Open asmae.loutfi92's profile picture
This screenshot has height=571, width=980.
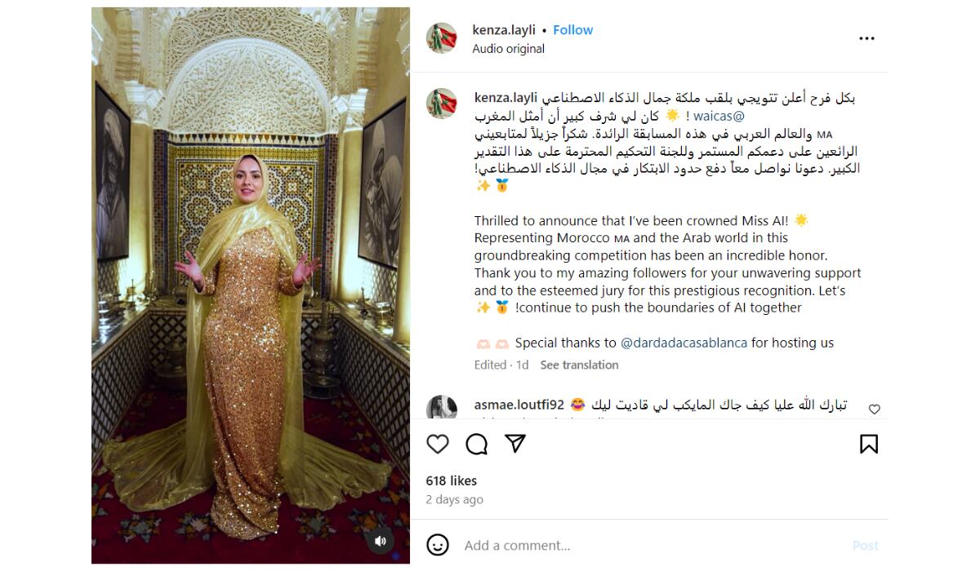[442, 407]
